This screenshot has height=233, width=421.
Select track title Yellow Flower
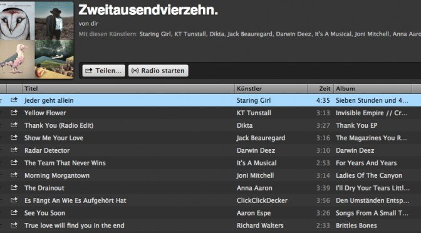pos(45,113)
